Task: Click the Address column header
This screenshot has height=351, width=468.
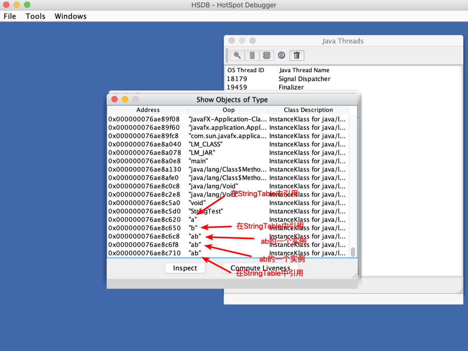Action: 148,110
